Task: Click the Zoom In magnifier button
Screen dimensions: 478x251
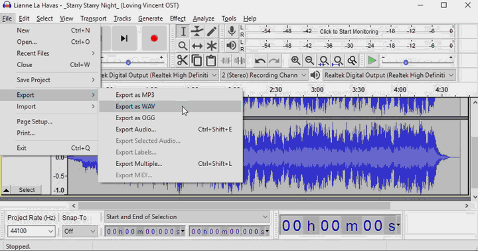Action: tap(295, 60)
